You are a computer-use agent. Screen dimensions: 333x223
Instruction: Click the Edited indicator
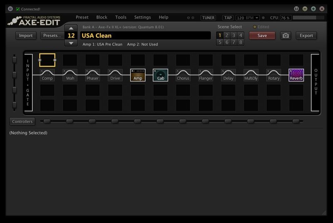tap(261, 27)
